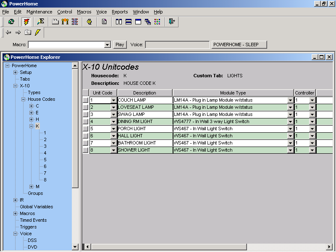This screenshot has width=336, height=252.
Task: Click the up-one-level folder icon
Action: [28, 32]
